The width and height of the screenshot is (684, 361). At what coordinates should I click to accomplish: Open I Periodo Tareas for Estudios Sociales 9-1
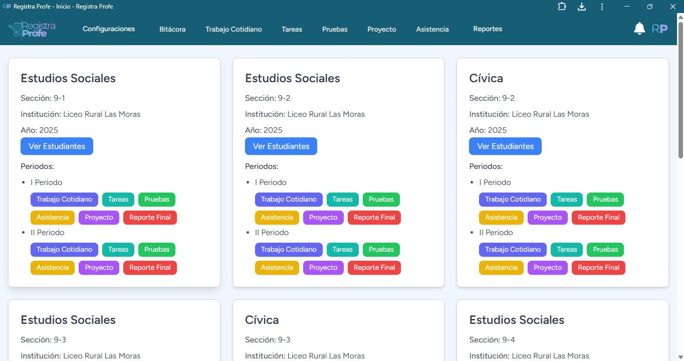click(x=118, y=200)
